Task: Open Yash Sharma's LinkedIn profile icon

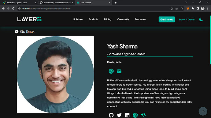Action: point(127,115)
